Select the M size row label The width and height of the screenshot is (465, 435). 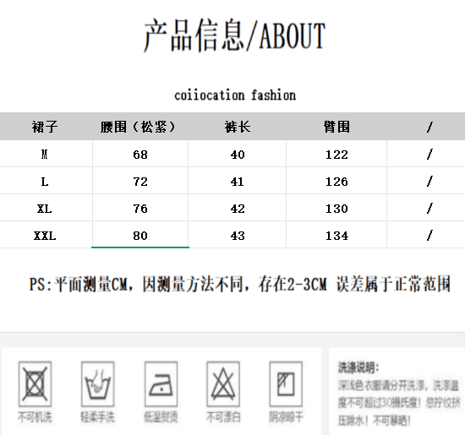[45, 155]
